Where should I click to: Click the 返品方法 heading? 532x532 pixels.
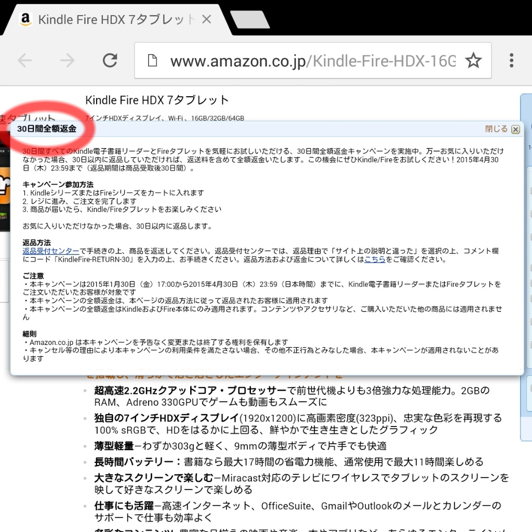37,243
